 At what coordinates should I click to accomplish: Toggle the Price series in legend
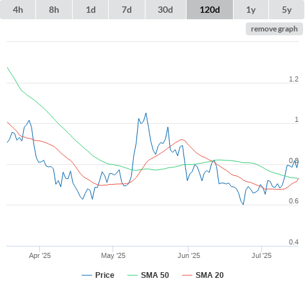(x=104, y=275)
